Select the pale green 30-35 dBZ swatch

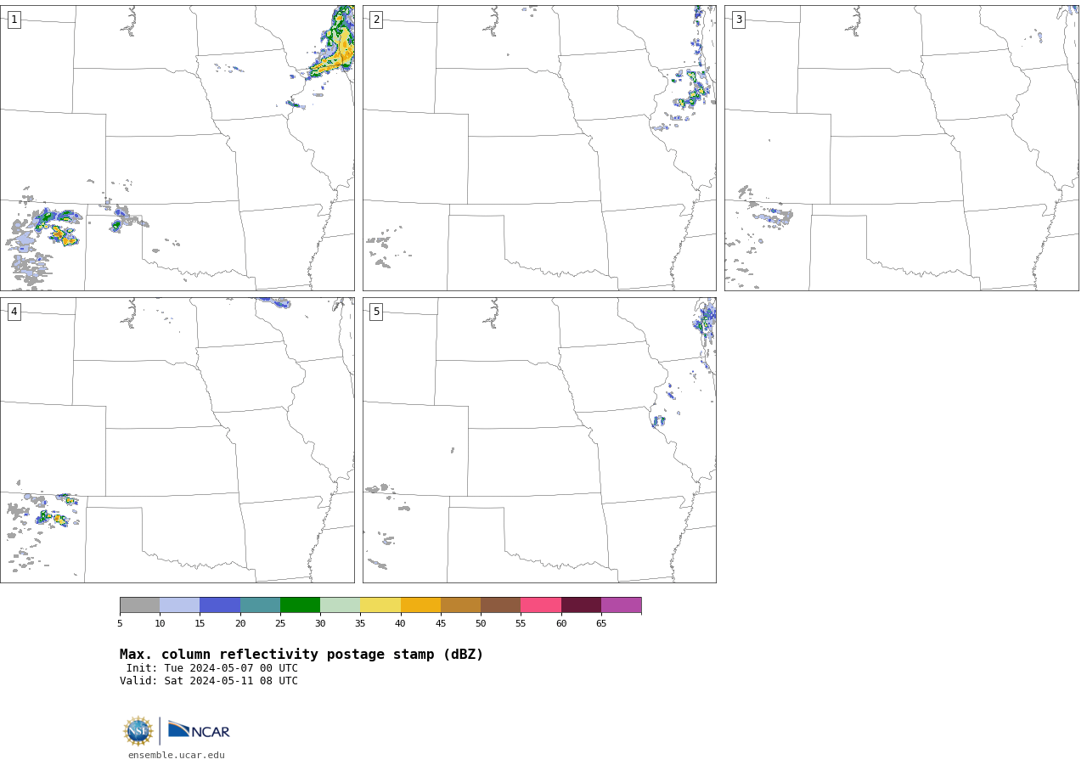340,605
